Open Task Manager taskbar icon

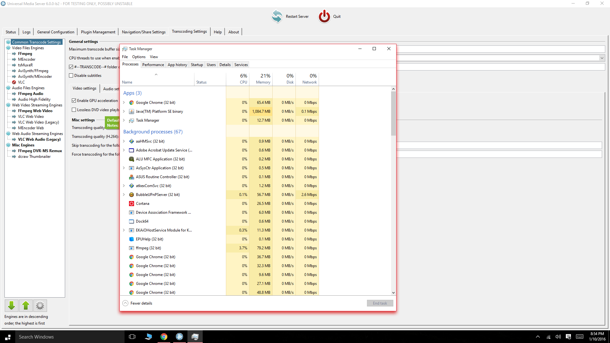(x=195, y=337)
